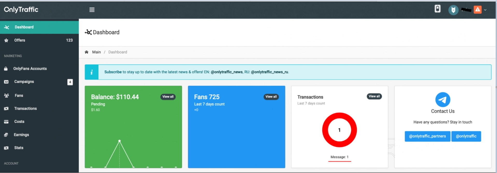Click the lock icon beside OnlyFans Accounts
Screen dimensions: 497x173
coord(6,69)
